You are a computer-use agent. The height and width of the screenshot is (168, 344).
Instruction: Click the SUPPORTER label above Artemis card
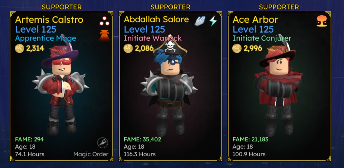click(62, 7)
